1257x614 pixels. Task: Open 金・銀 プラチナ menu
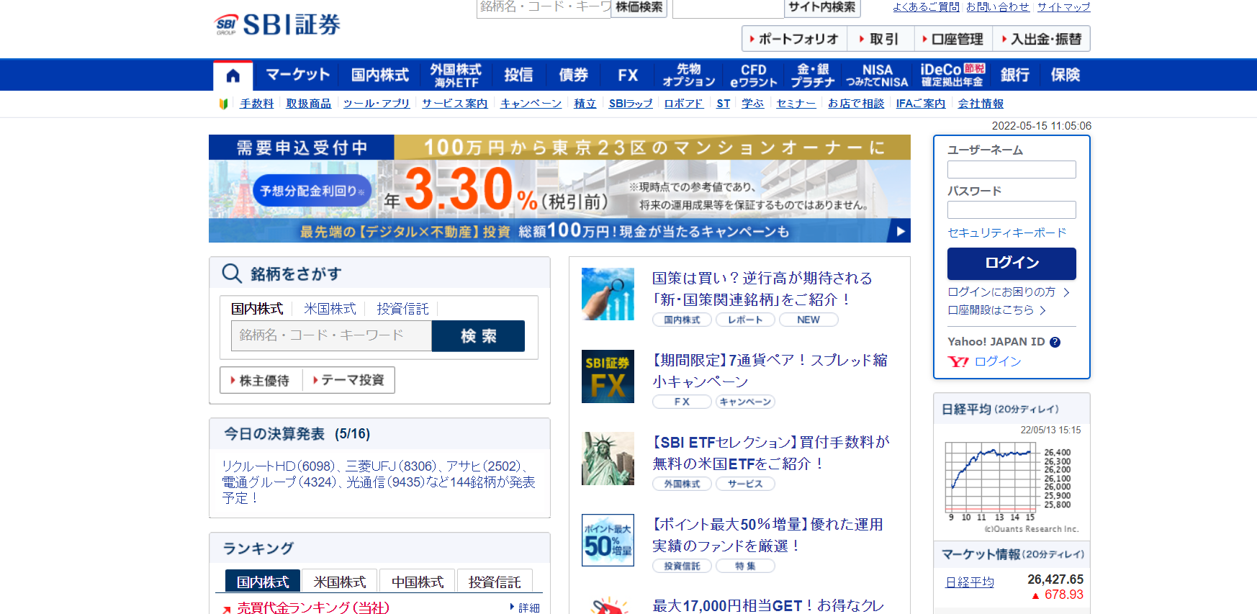813,75
